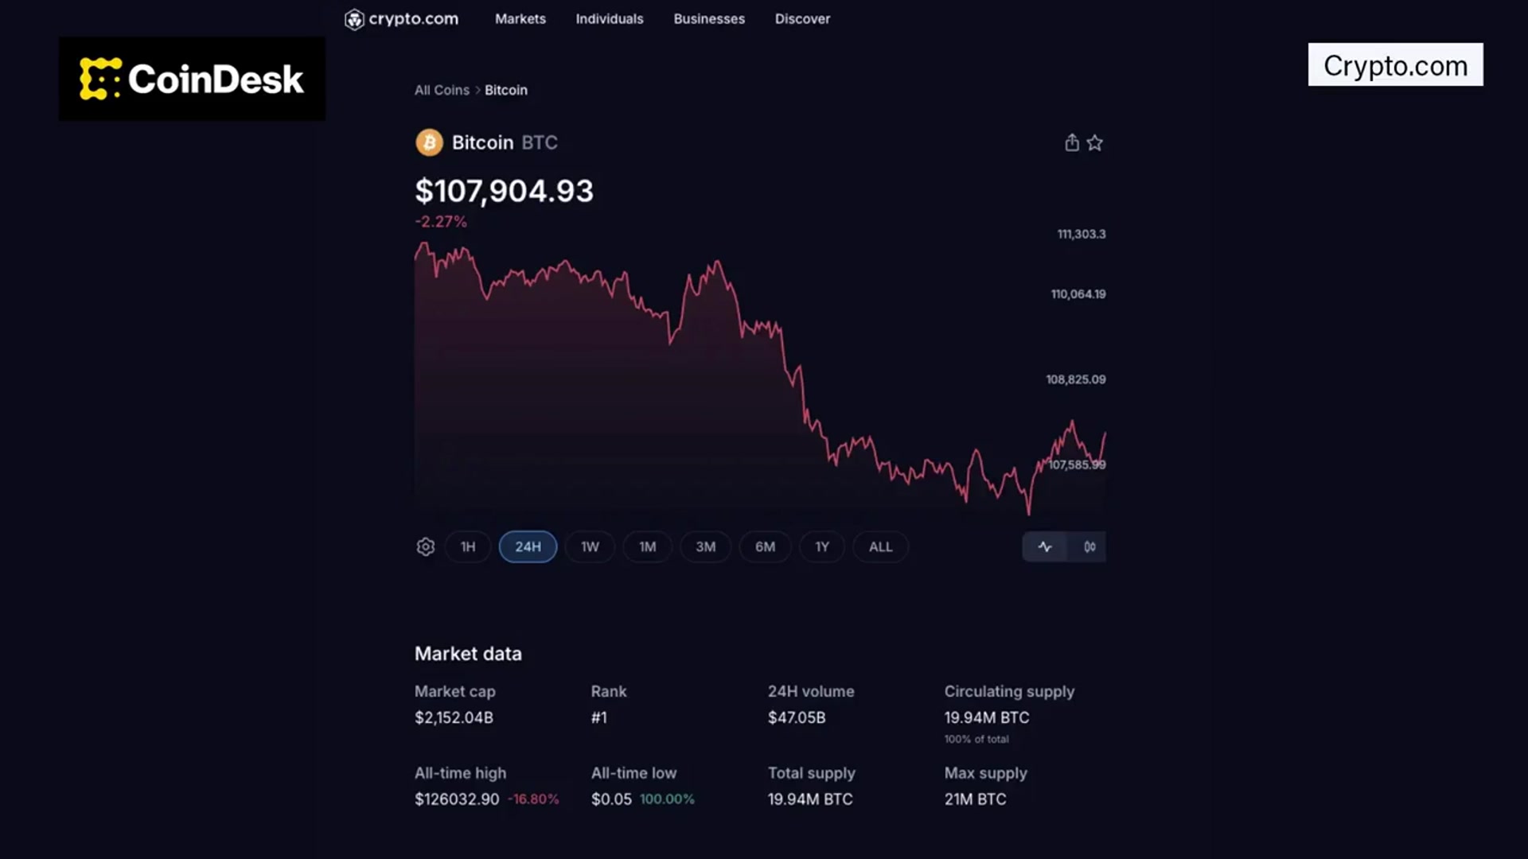
Task: Select the candlestick chart icon
Action: click(1089, 546)
